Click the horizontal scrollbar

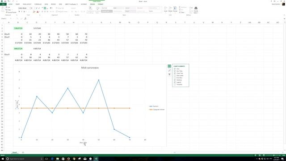click(x=226, y=152)
